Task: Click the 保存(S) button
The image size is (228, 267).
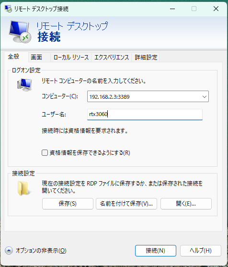Action: point(68,203)
